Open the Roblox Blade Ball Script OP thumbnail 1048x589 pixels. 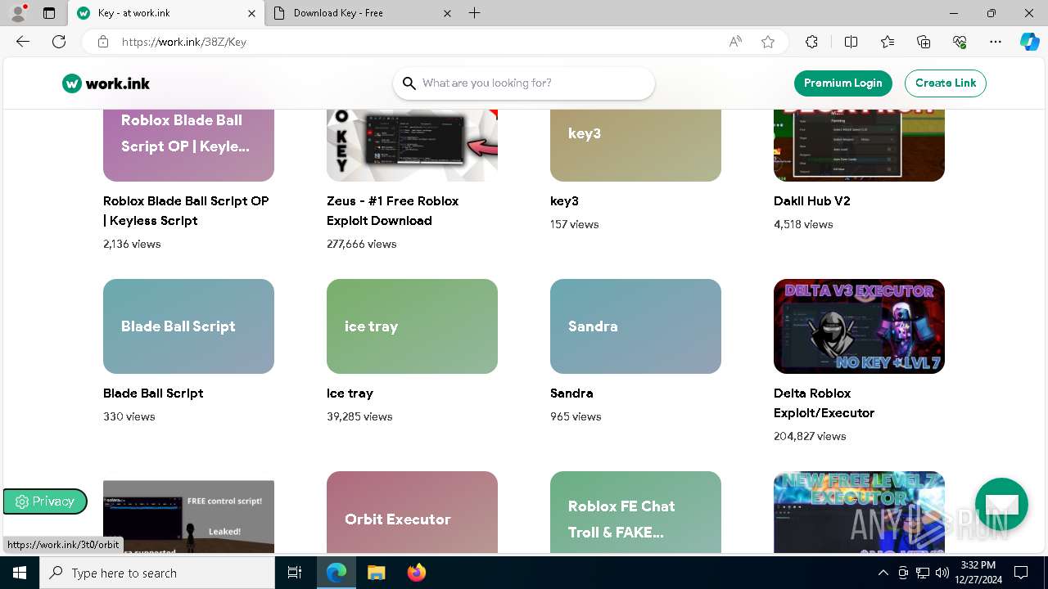pos(188,144)
